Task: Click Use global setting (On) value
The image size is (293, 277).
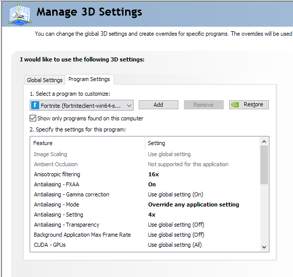Action: point(175,194)
